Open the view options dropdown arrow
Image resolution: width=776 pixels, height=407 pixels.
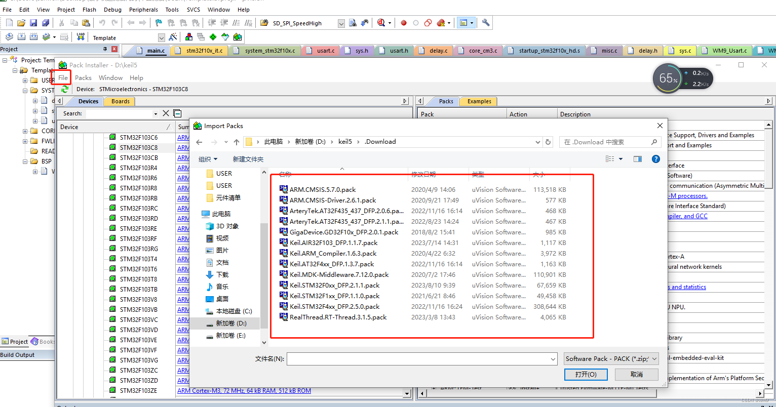(x=621, y=159)
